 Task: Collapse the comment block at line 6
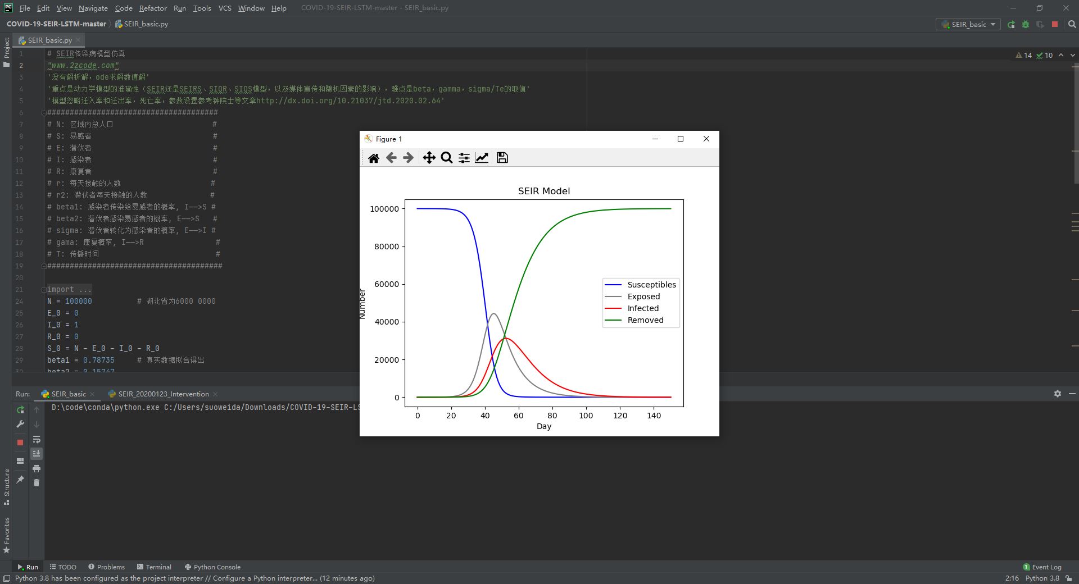coord(44,113)
